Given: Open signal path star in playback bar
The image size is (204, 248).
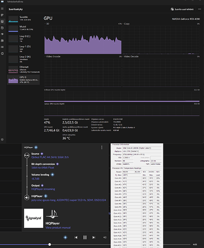Looking at the screenshot, I should 65,238.
